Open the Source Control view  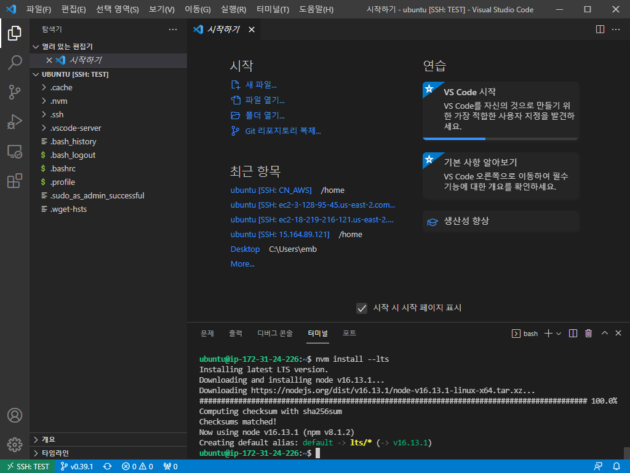[15, 92]
